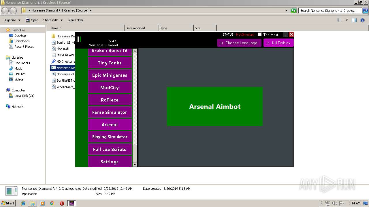Open the view options dropdown arrow
Screen dimensions: 369x207
347,20
